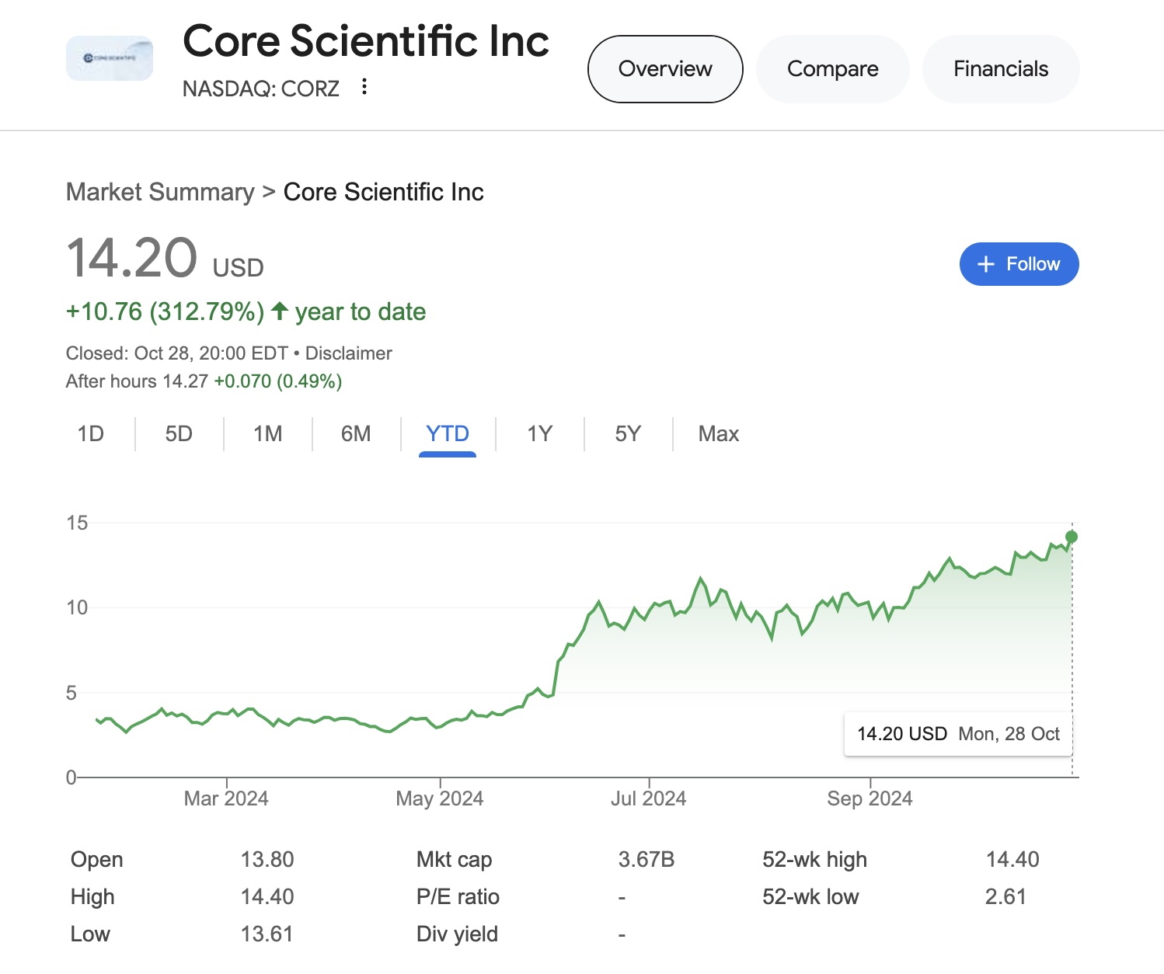Open the three-dot options menu
Screen dimensions: 1164x974
tap(364, 87)
